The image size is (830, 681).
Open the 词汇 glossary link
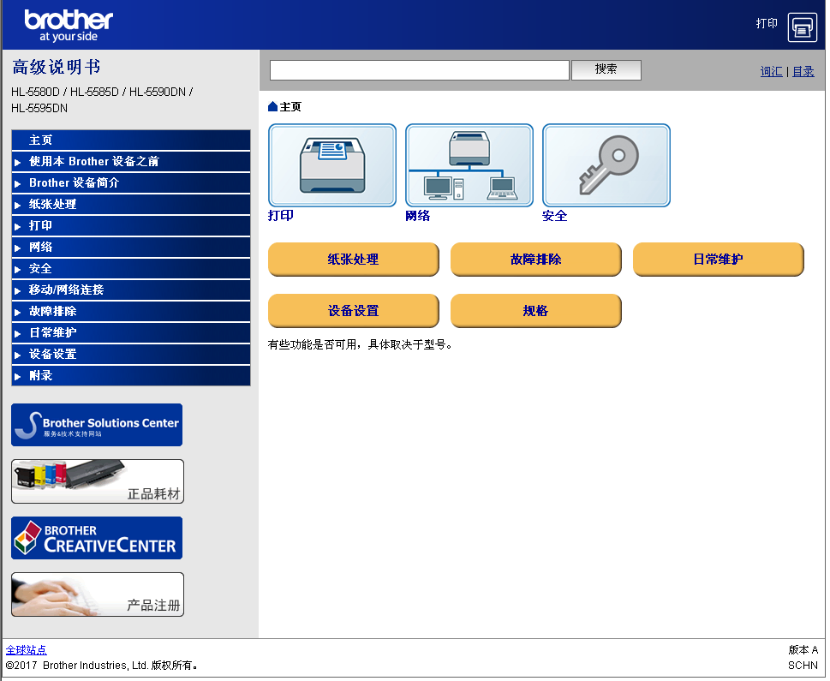click(771, 71)
